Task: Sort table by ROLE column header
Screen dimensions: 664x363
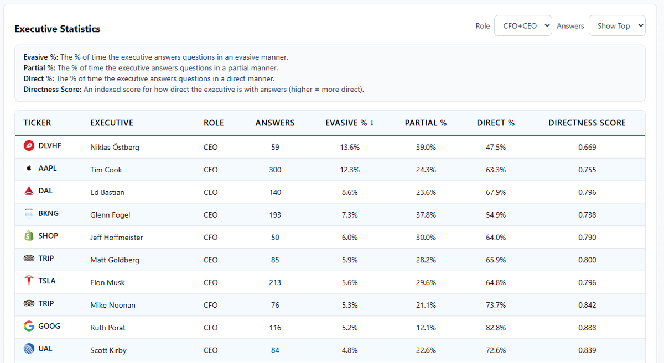Action: 214,123
